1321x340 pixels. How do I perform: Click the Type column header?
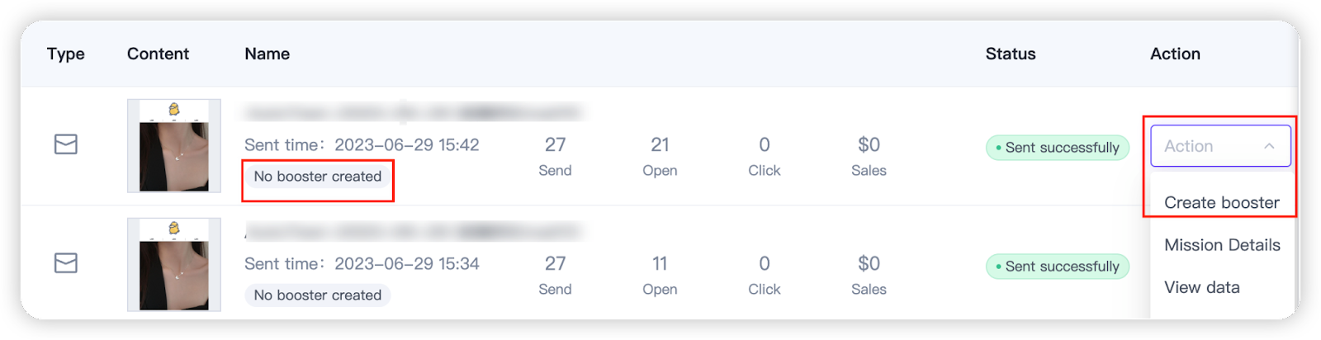click(66, 54)
